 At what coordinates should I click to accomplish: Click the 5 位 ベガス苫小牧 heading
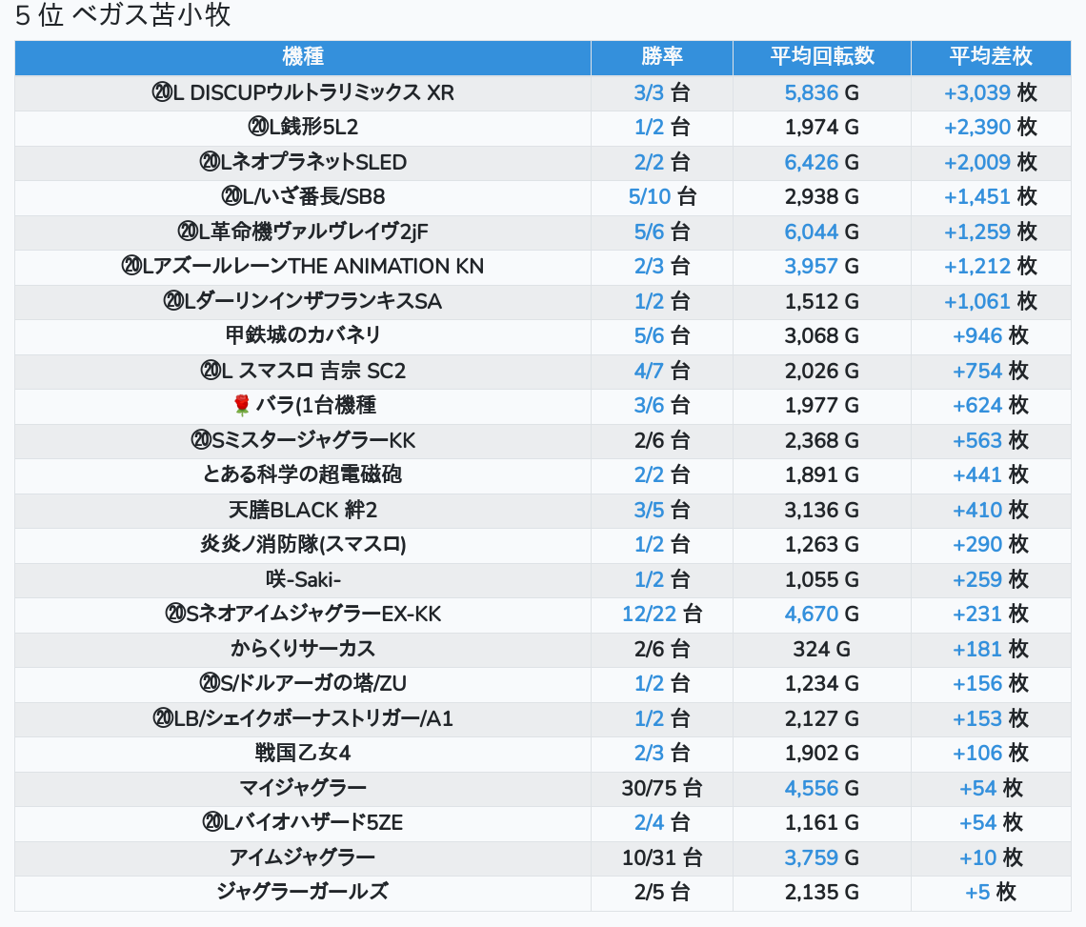(x=122, y=16)
